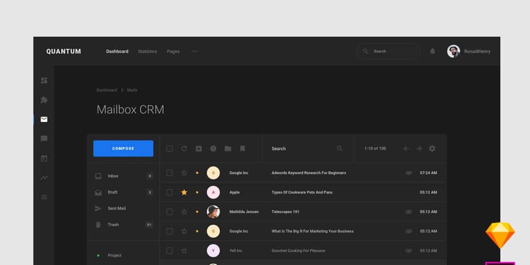Open the Statistics nav tab
530x265 pixels.
(147, 51)
